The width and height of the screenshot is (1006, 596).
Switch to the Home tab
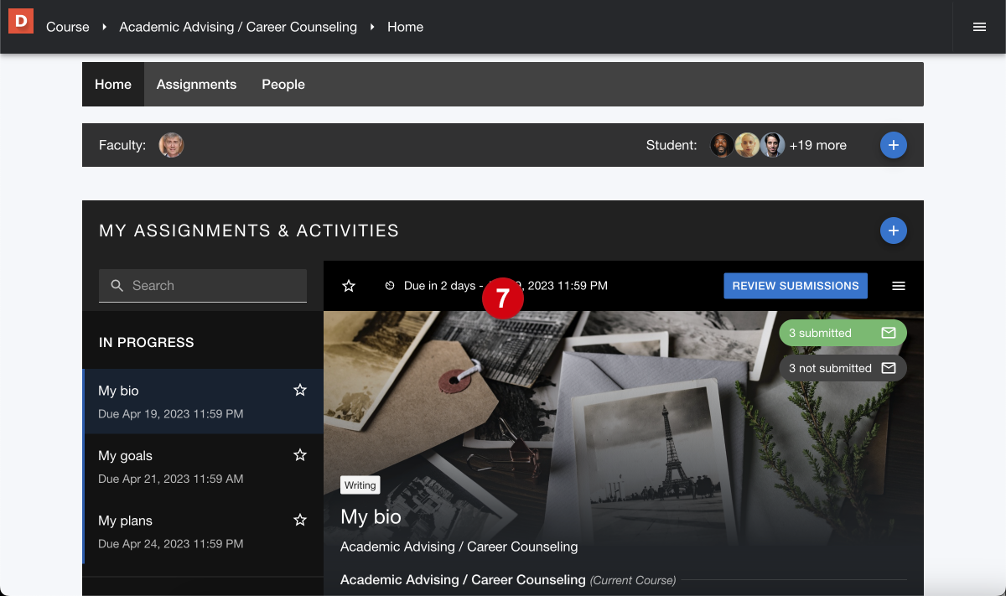click(113, 84)
